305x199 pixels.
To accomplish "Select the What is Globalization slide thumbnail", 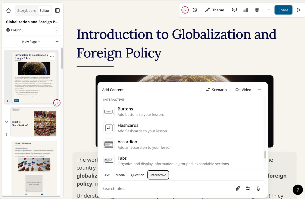I will pyautogui.click(x=34, y=122).
